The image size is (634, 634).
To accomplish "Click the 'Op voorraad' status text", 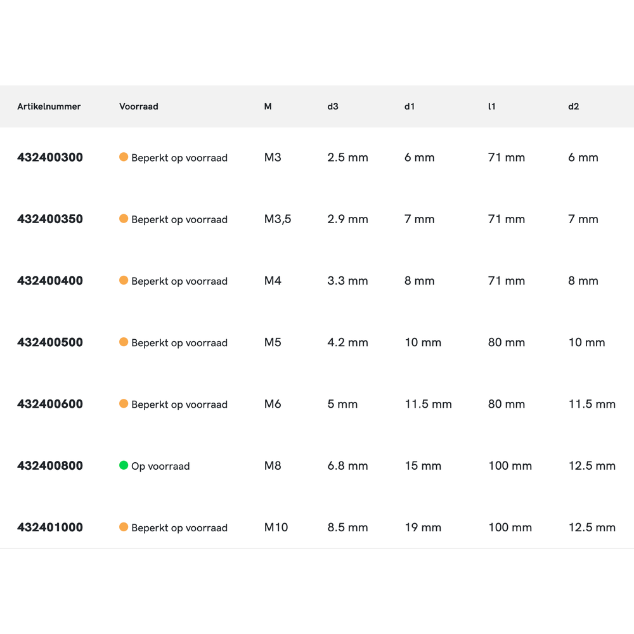I will [x=160, y=466].
